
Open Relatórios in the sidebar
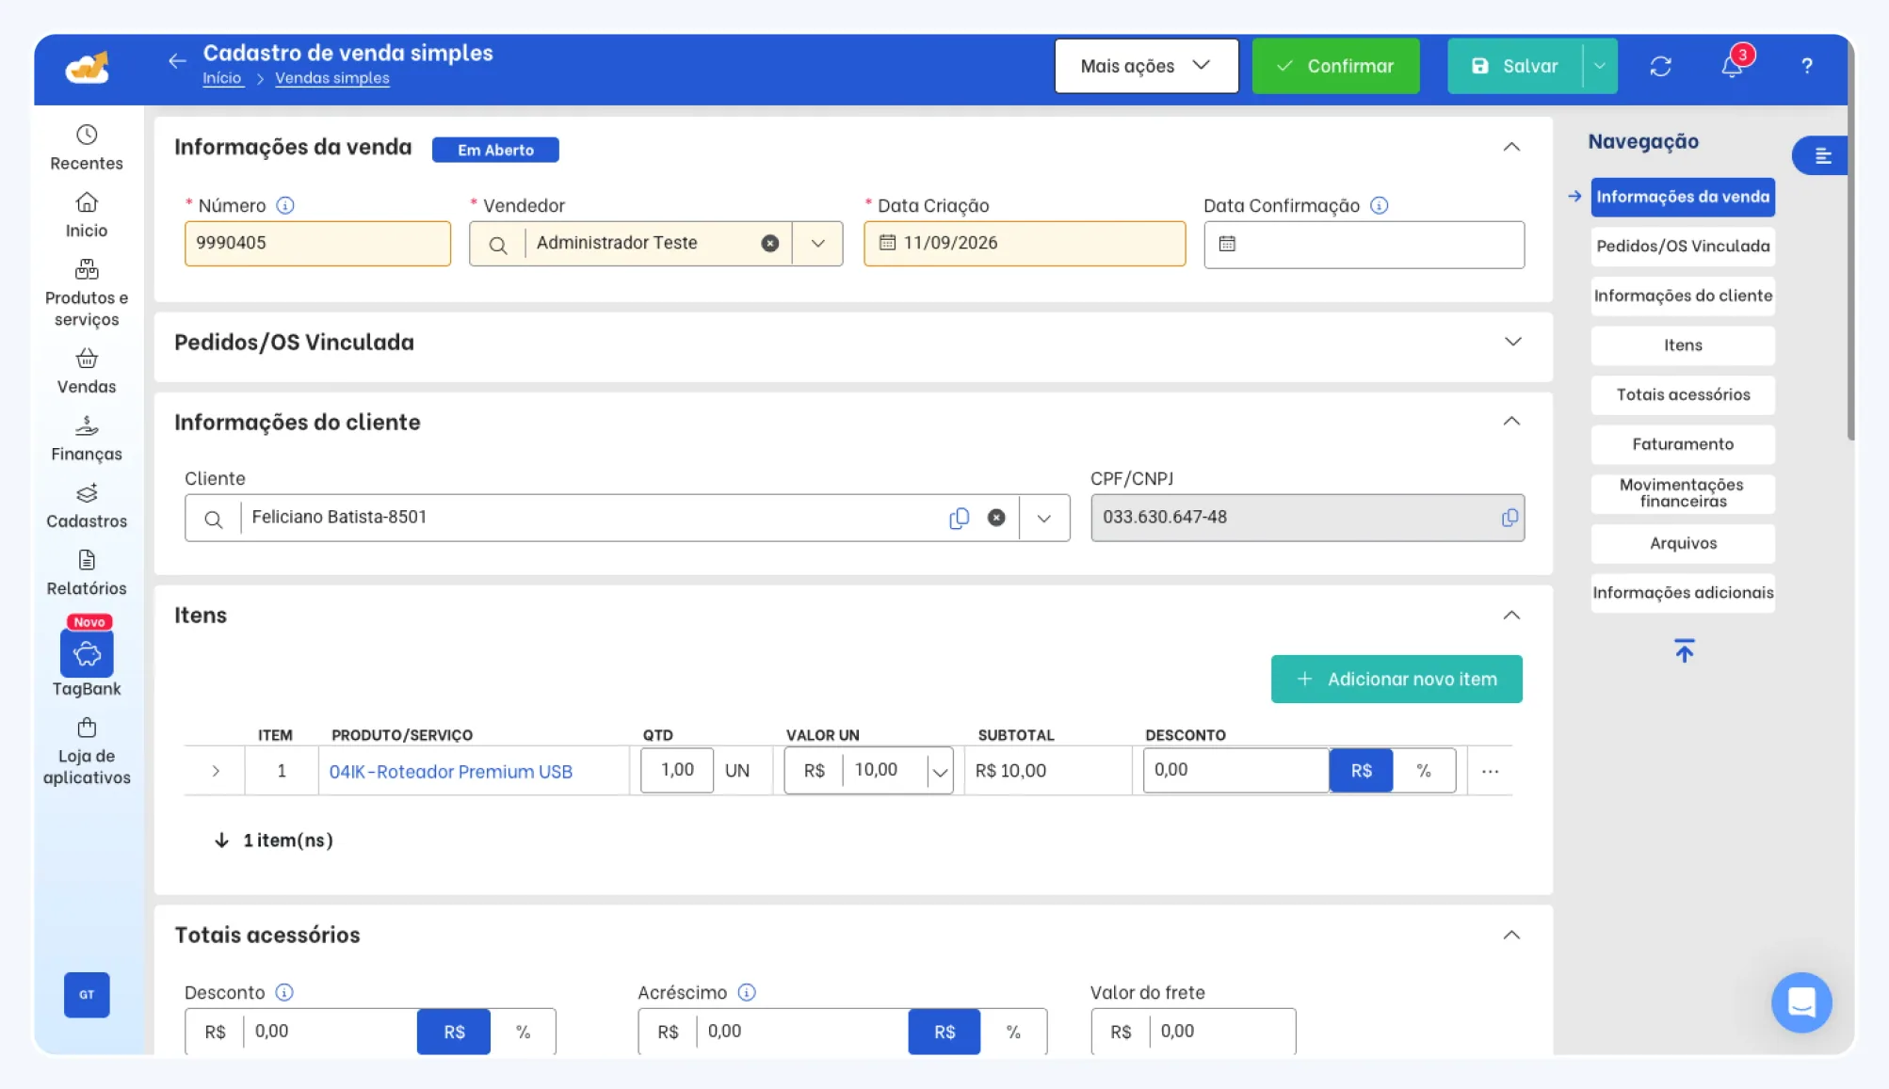coord(87,573)
